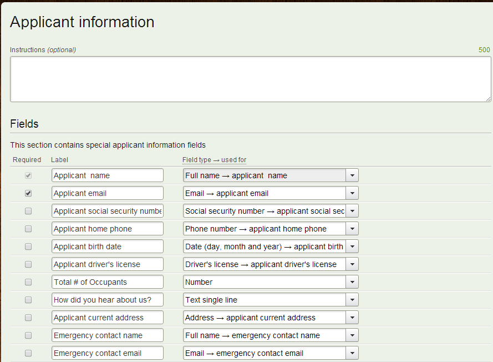The width and height of the screenshot is (493, 362).
Task: Click the Applicant driver's license label field
Action: pos(108,264)
